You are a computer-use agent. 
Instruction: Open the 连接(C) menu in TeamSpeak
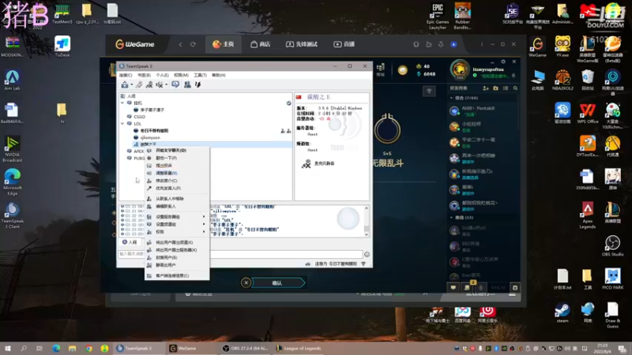tap(126, 75)
